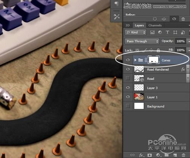Click the Apply Mask diamond icon
The width and height of the screenshot is (190, 158).
(164, 19)
